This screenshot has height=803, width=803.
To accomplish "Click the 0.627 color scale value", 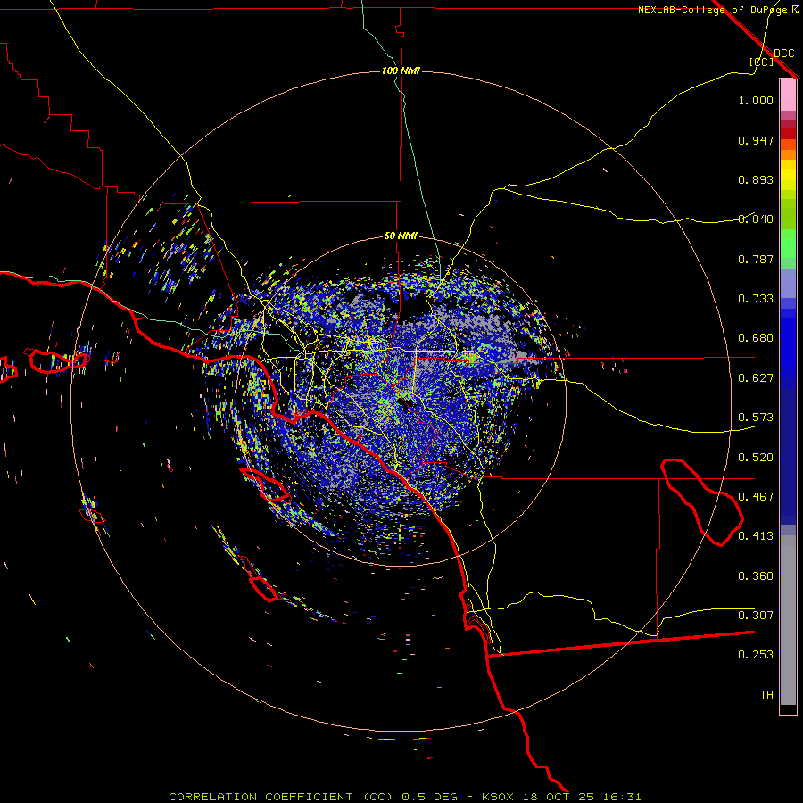I will click(x=756, y=378).
